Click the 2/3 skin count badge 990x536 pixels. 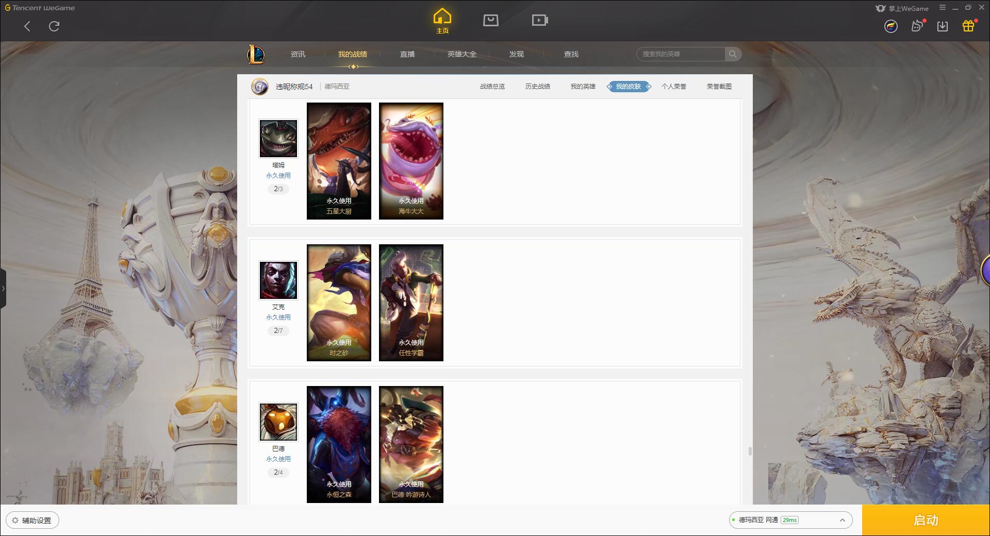278,189
